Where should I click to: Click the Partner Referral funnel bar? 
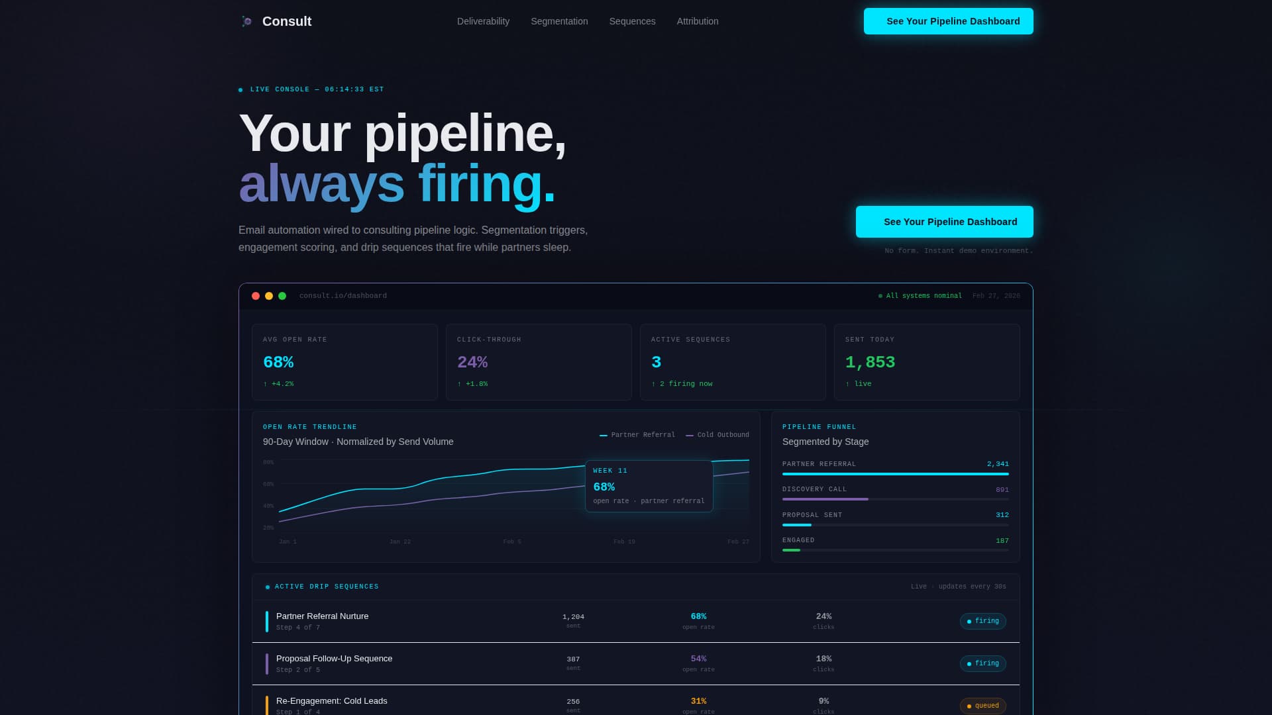(896, 474)
